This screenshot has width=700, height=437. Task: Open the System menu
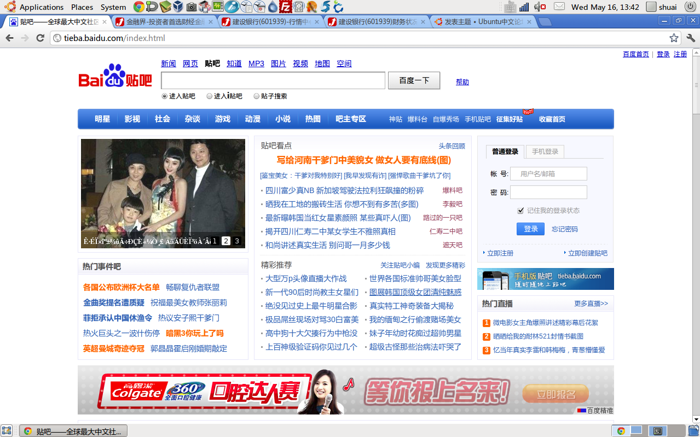(x=113, y=7)
